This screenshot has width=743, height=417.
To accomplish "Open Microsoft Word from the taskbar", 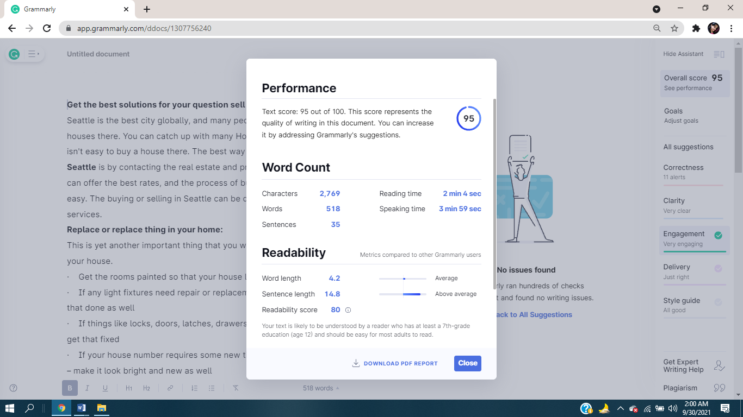I will click(82, 408).
